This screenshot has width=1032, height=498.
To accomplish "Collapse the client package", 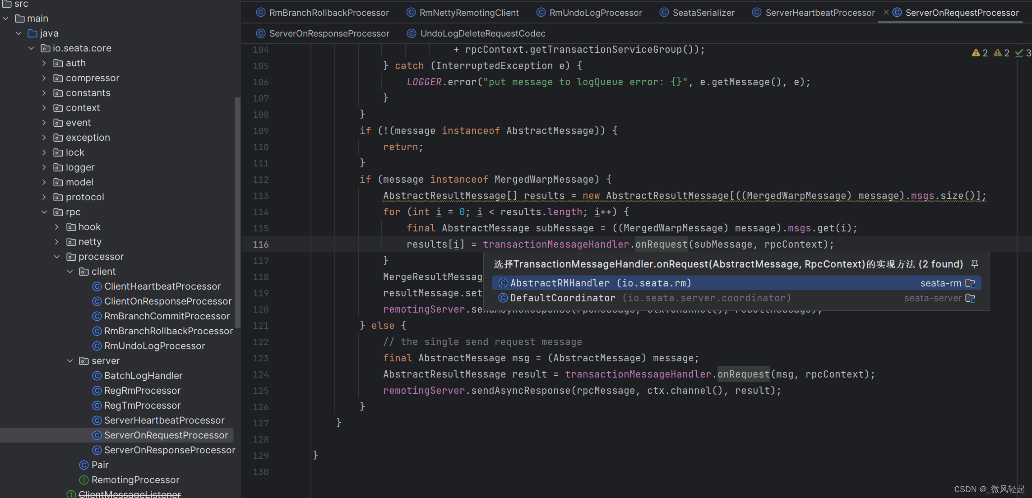I will point(69,272).
